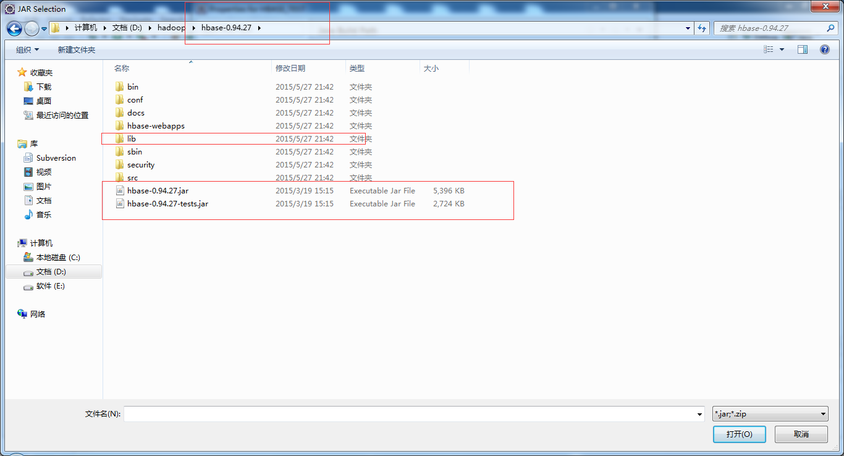Screen dimensions: 844x456
Task: Select 收藏夹 in the navigation pane
Action: pos(41,72)
